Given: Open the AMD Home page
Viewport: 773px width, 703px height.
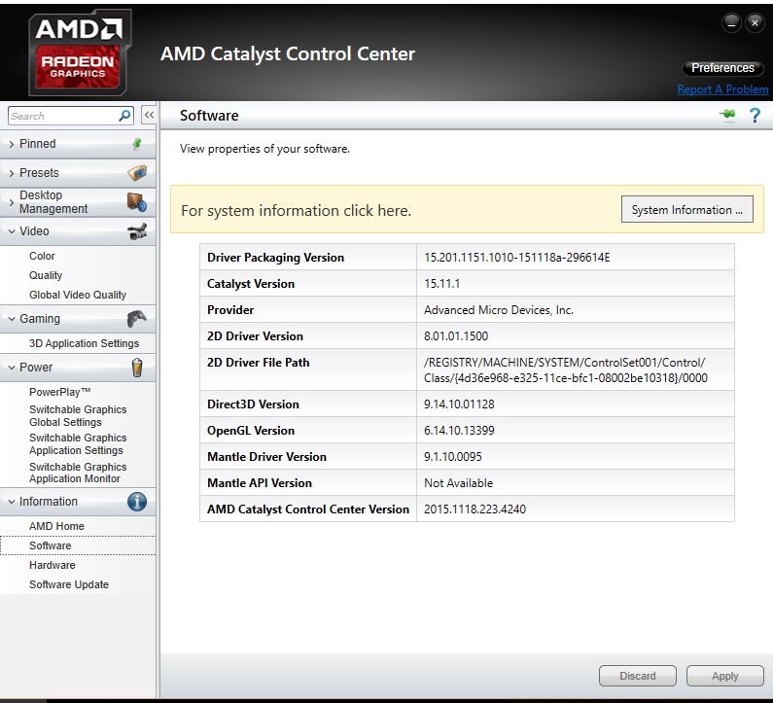Looking at the screenshot, I should click(x=56, y=526).
